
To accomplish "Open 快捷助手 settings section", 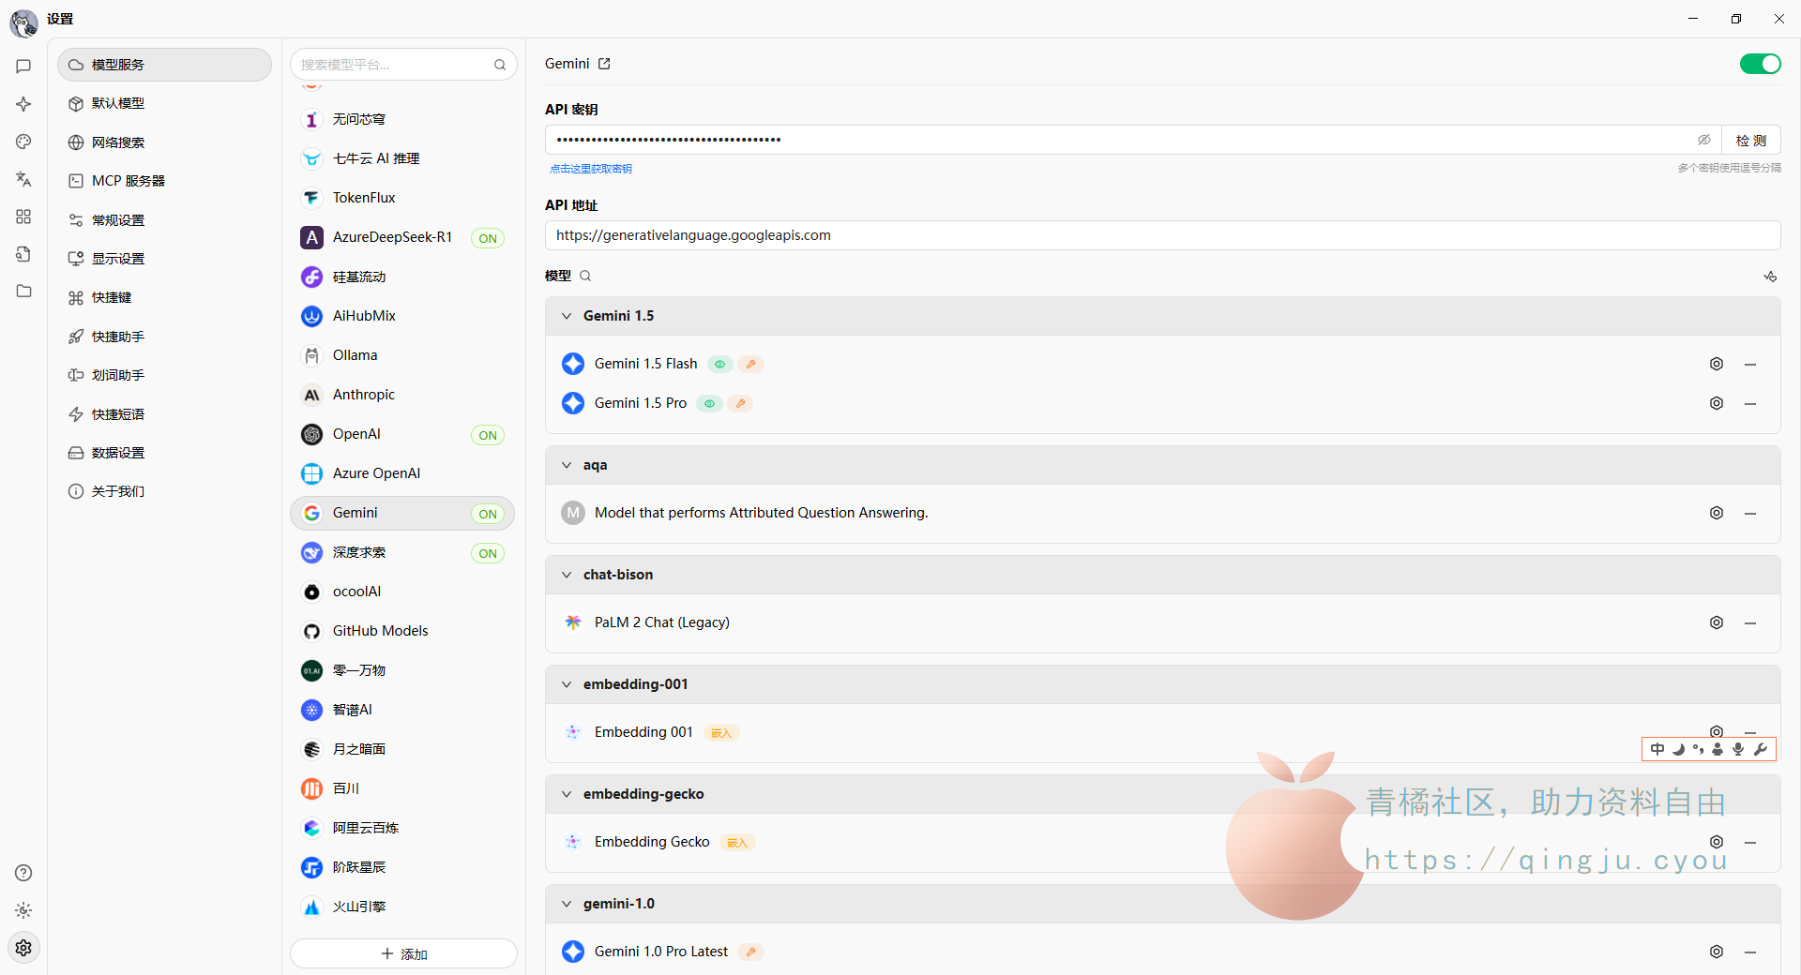I will [x=164, y=337].
